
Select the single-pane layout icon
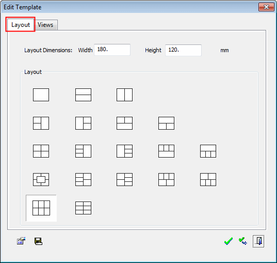(41, 95)
